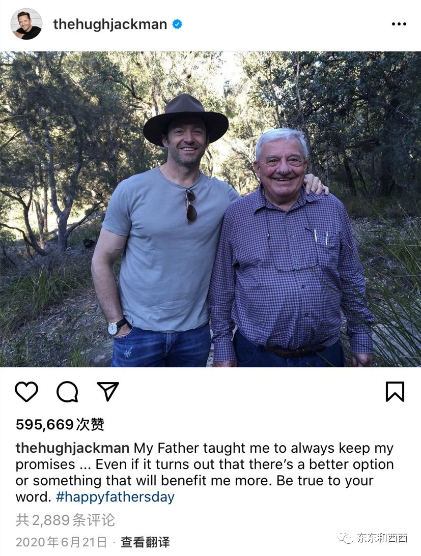Click the blue verified badge

[x=177, y=24]
